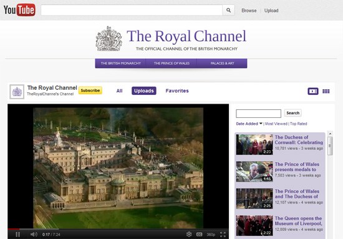Open the Upload link
Screen dimensions: 343x239
point(271,11)
